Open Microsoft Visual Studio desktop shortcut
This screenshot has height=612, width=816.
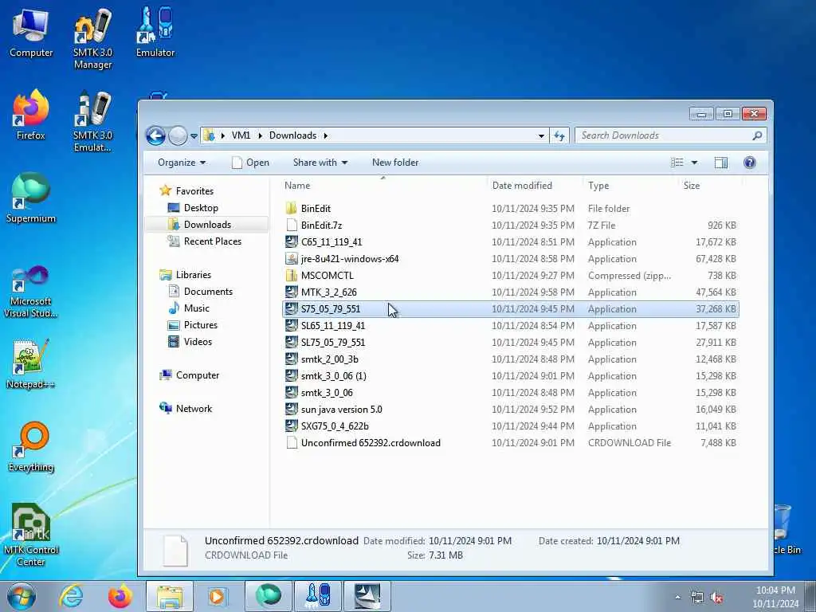(x=31, y=292)
